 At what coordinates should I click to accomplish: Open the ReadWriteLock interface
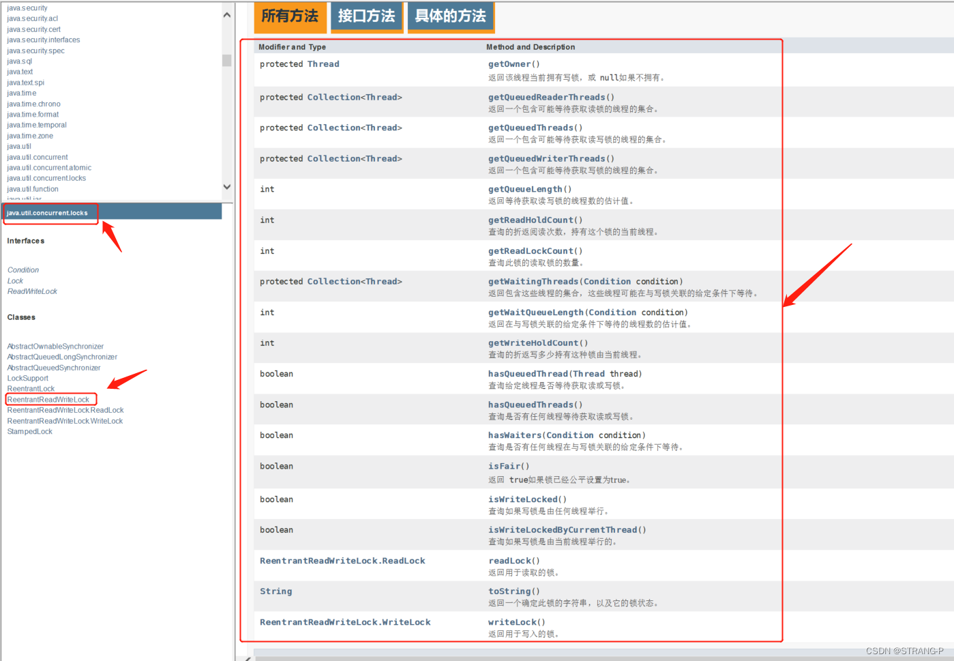click(x=32, y=291)
